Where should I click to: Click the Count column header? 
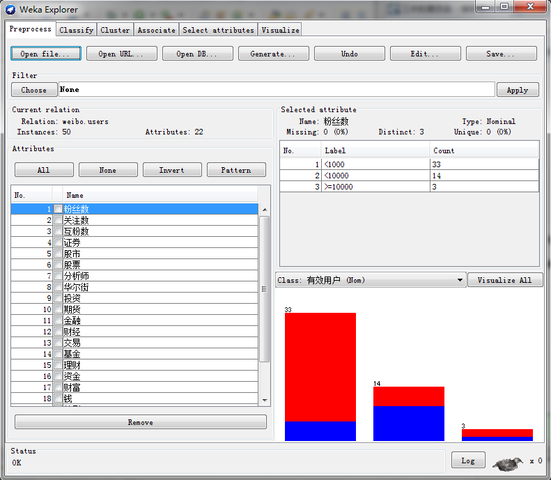(484, 150)
